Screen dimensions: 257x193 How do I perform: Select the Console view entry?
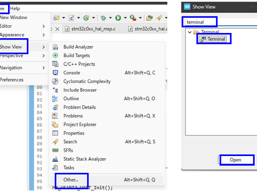click(71, 73)
